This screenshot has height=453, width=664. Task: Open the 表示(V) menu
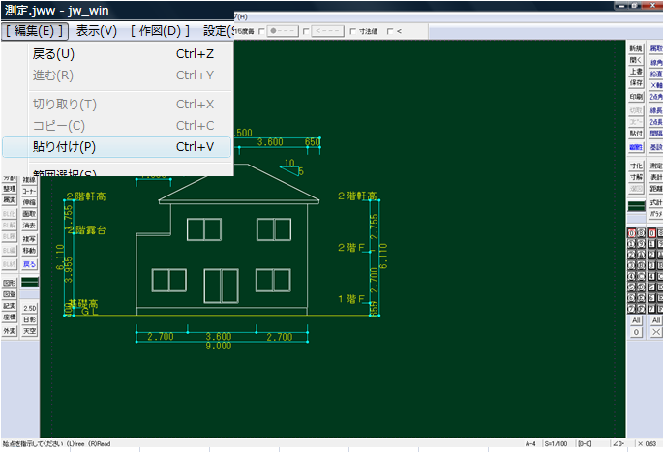point(96,30)
